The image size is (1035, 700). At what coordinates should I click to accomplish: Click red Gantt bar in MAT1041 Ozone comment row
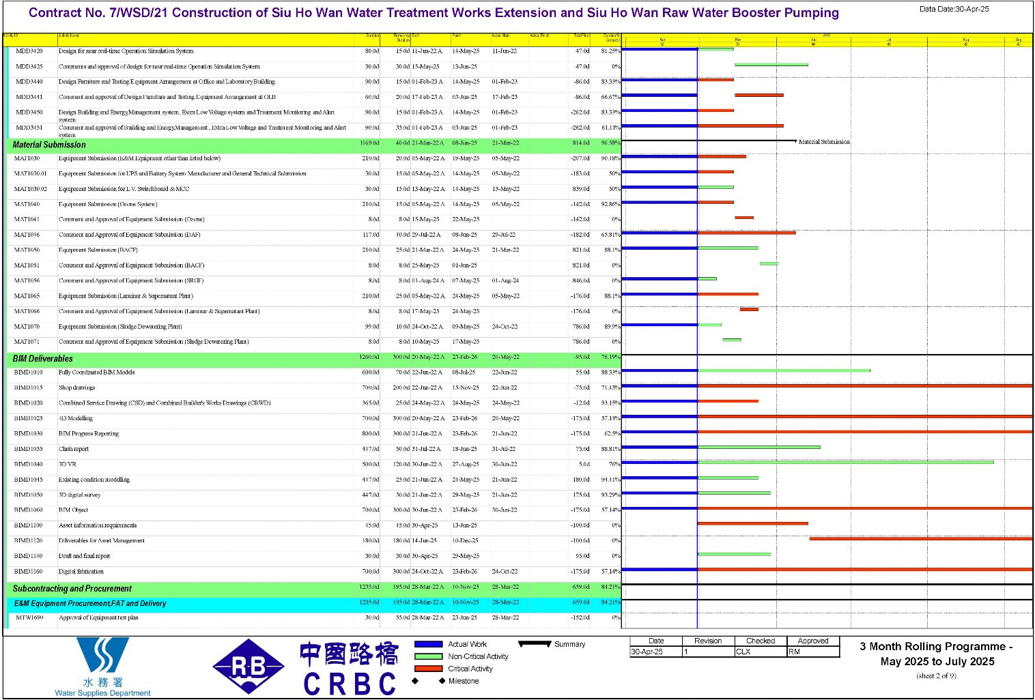pyautogui.click(x=744, y=218)
